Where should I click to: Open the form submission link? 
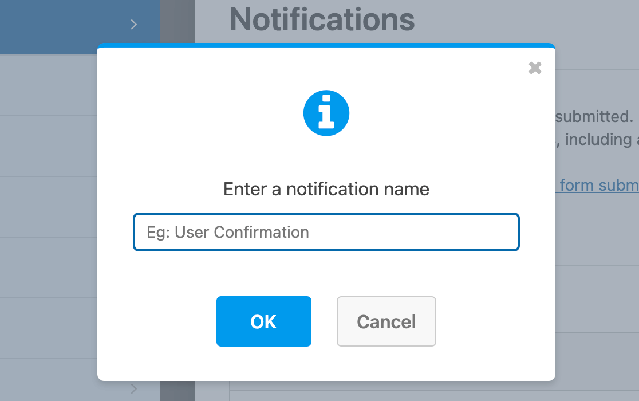coord(598,186)
